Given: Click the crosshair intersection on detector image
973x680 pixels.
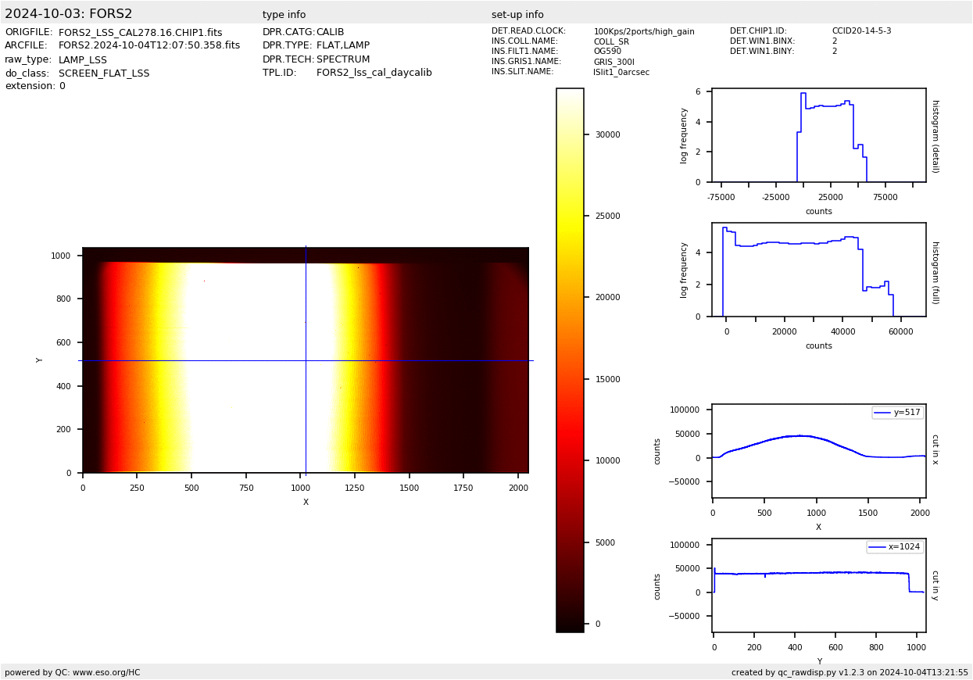Looking at the screenshot, I should pos(306,360).
